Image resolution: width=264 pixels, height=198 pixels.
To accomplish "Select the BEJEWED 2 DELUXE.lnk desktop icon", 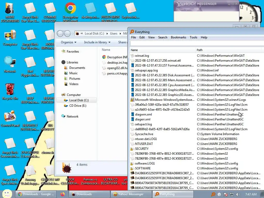I will (x=30, y=121).
